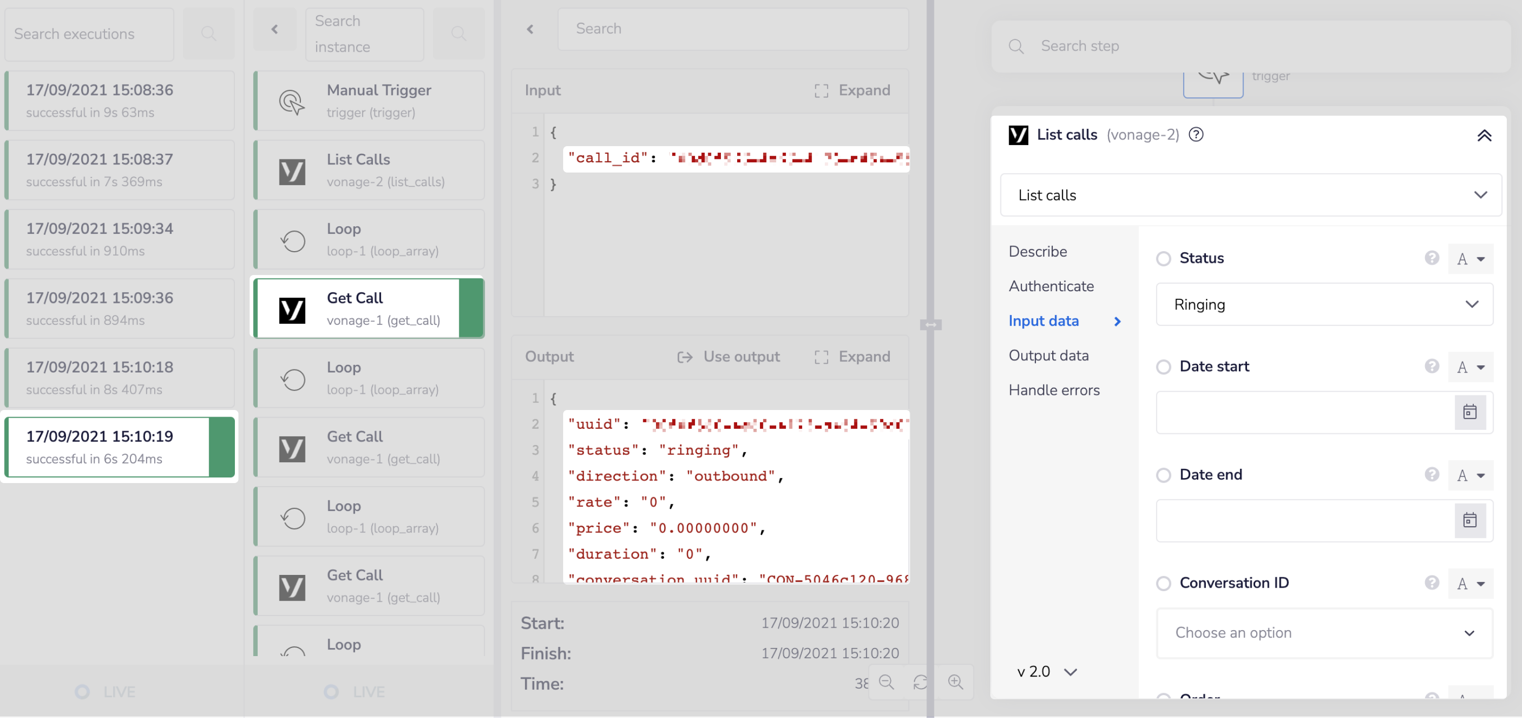1522x718 pixels.
Task: Click the zoom in magnifier icon
Action: tap(955, 682)
